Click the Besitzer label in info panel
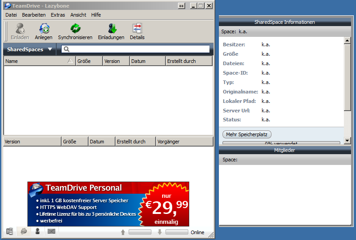 pyautogui.click(x=234, y=44)
